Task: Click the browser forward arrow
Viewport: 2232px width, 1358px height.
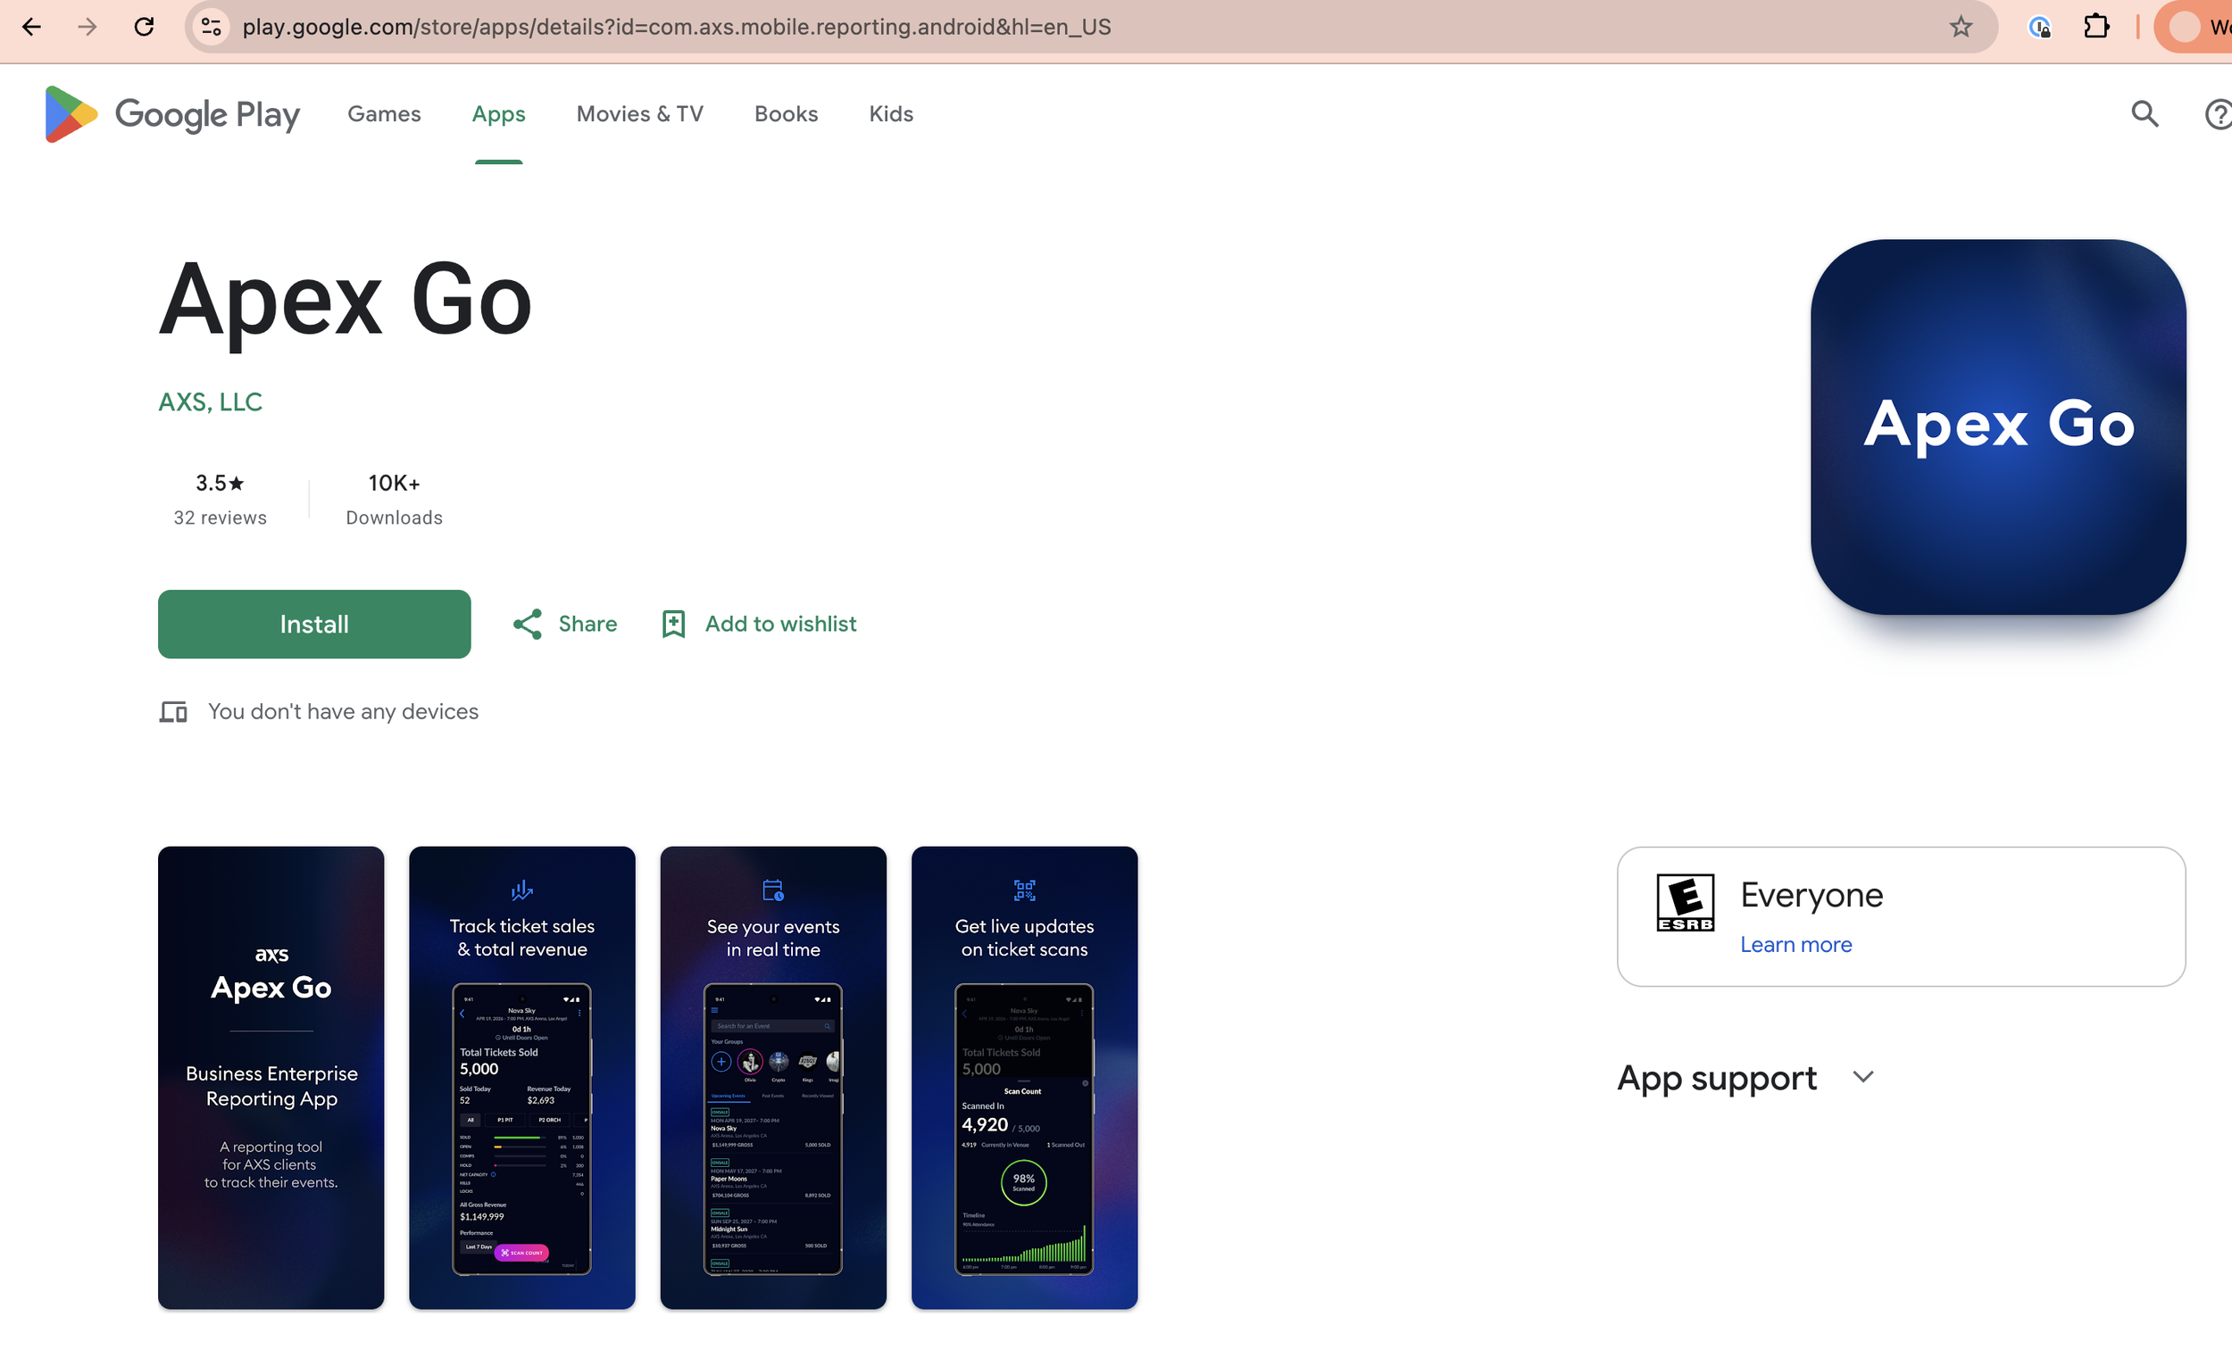Action: coord(87,27)
